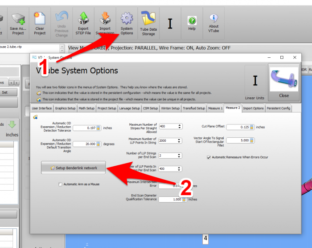Toggle Automatic Remeasure When Errors Occur checkbox
This screenshot has height=248, width=312.
coord(209,157)
